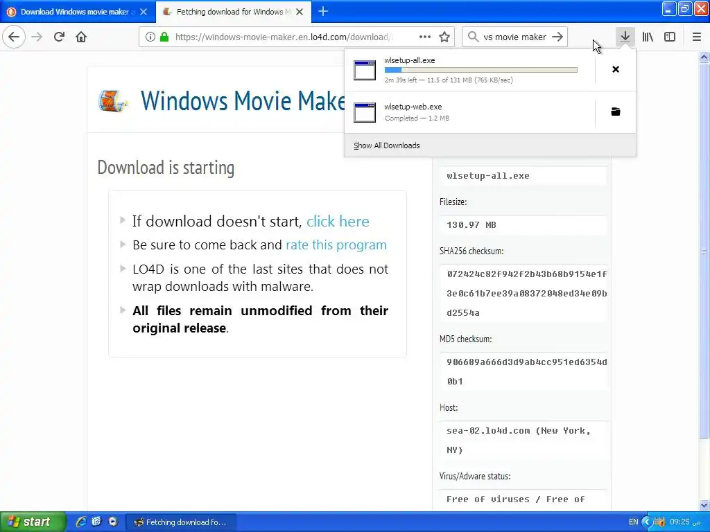Viewport: 710px width, 532px height.
Task: Open the Firefox home page
Action: pyautogui.click(x=81, y=37)
